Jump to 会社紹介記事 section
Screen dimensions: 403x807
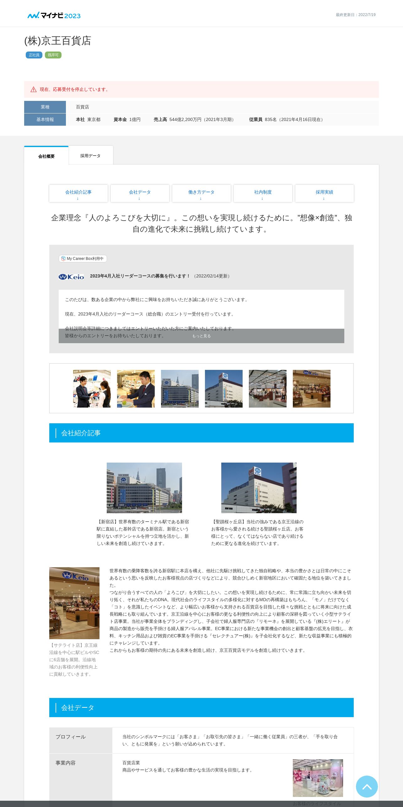tap(78, 194)
